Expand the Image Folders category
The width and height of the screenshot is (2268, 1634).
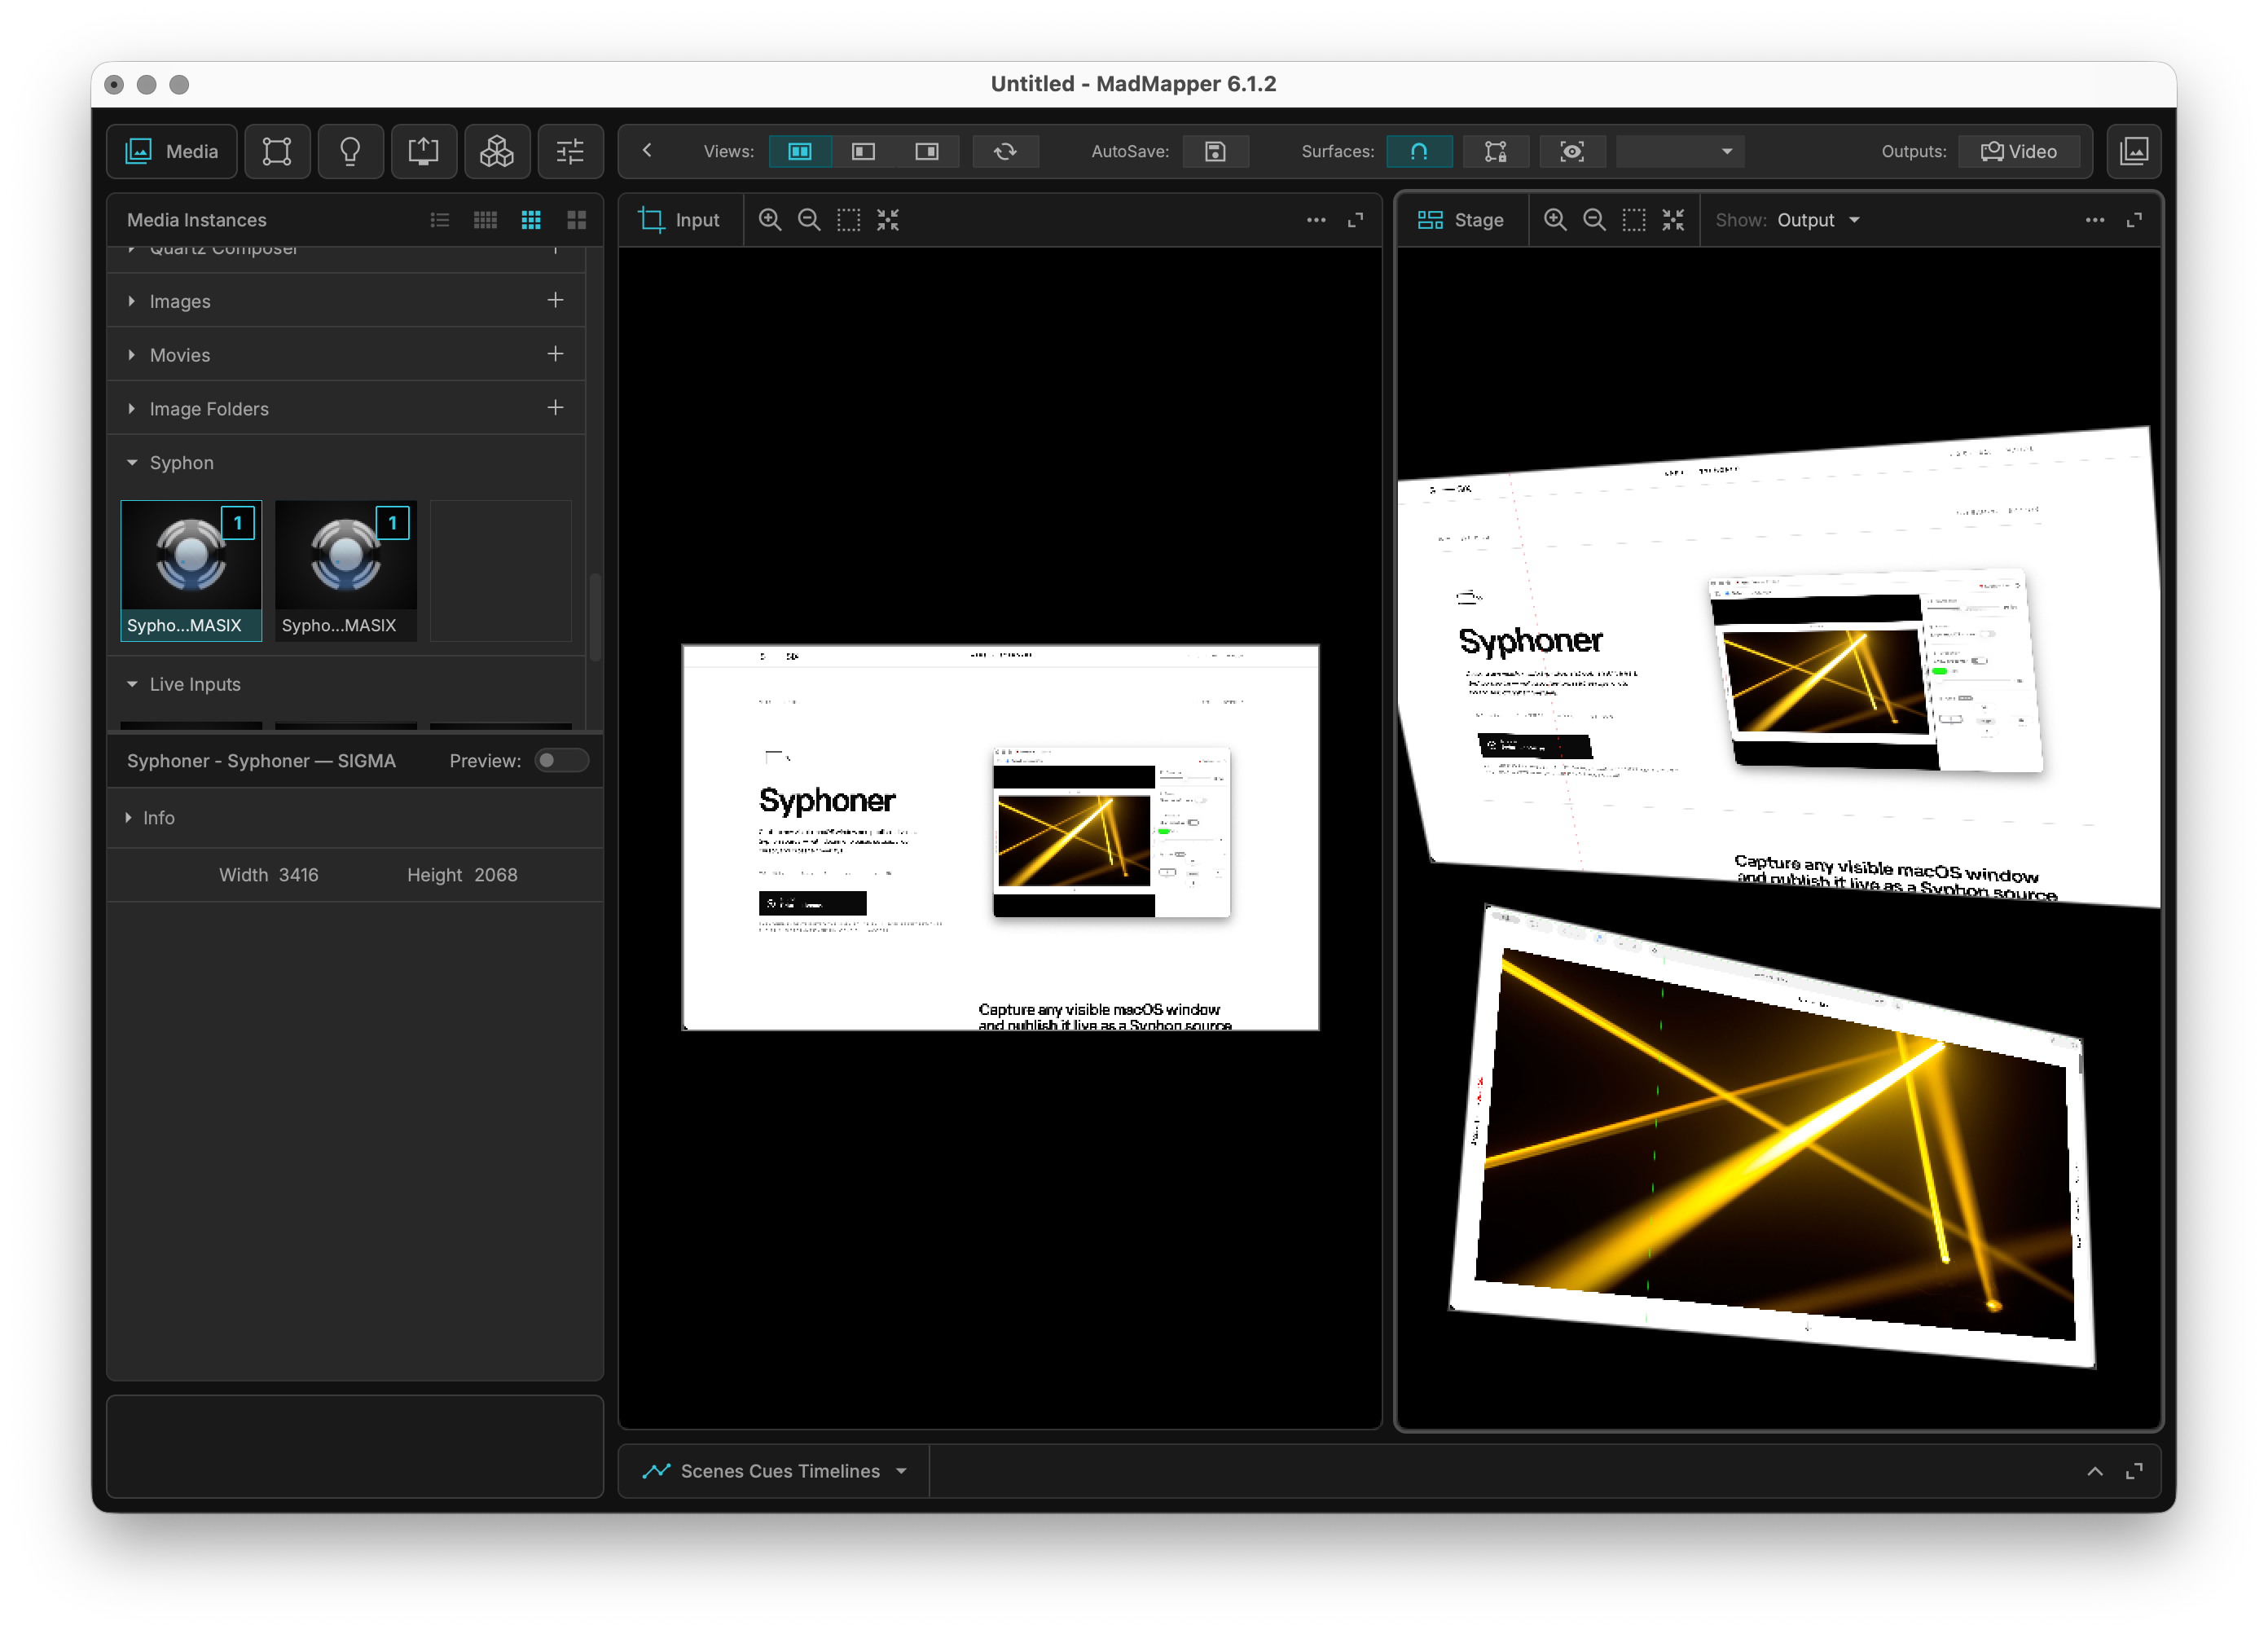(131, 409)
